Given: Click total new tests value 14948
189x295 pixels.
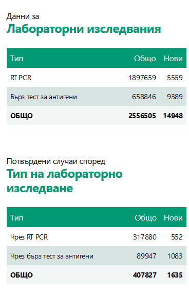Looking at the screenshot, I should click(173, 116).
